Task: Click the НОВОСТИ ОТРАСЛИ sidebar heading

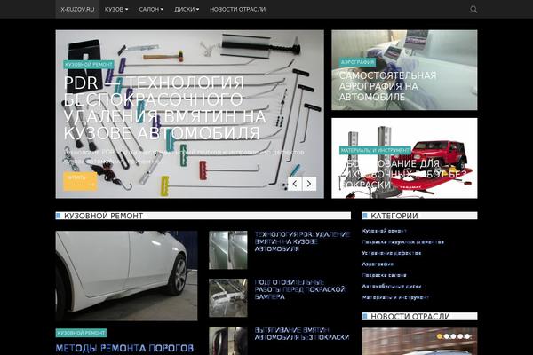Action: pos(410,316)
